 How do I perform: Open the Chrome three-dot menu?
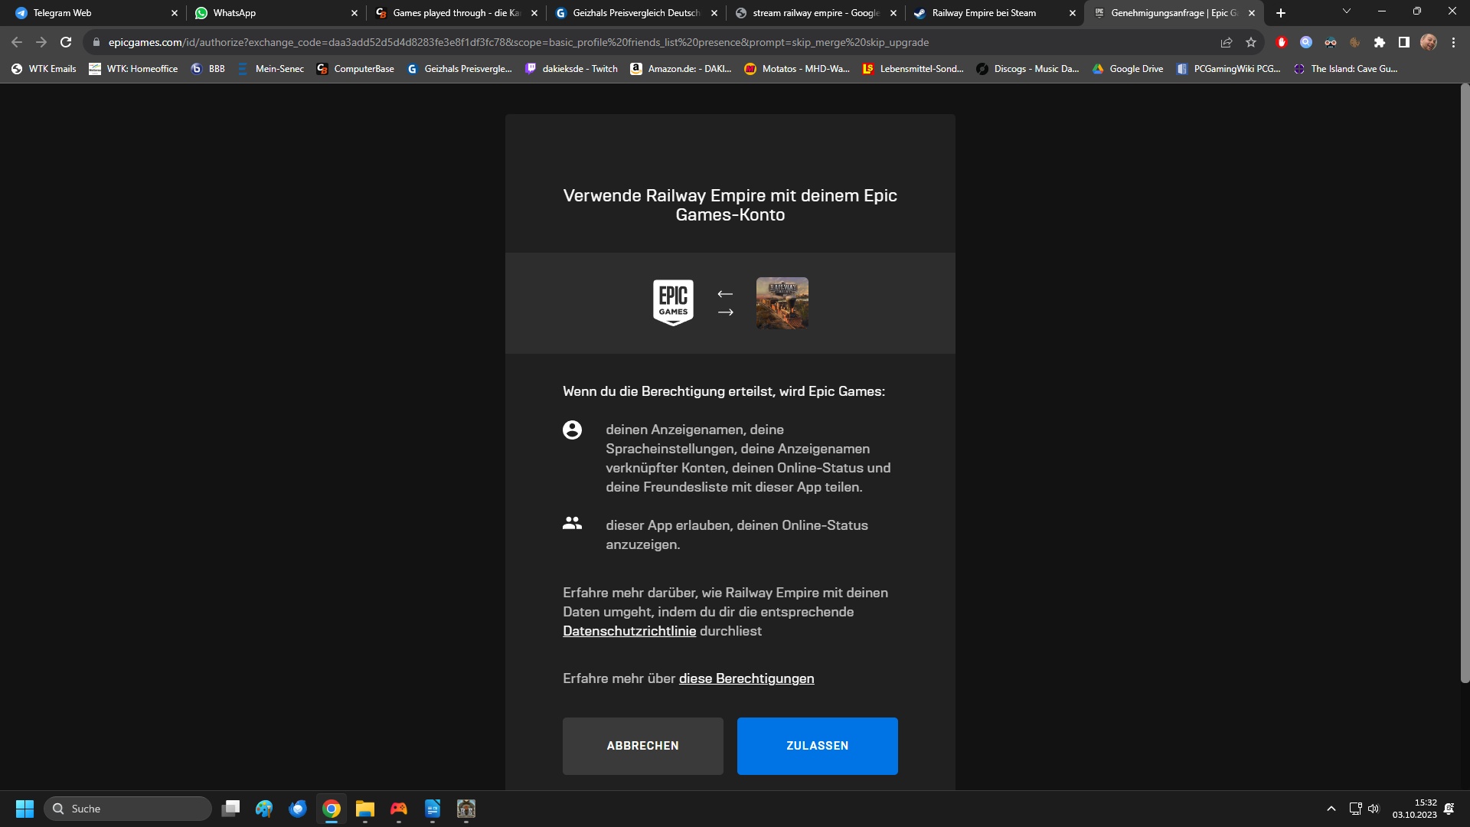1453,42
